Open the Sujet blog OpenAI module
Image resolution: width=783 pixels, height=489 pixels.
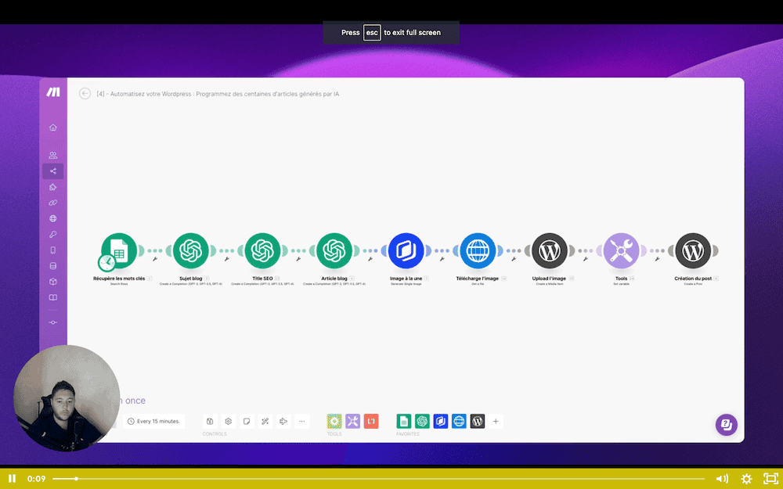190,251
